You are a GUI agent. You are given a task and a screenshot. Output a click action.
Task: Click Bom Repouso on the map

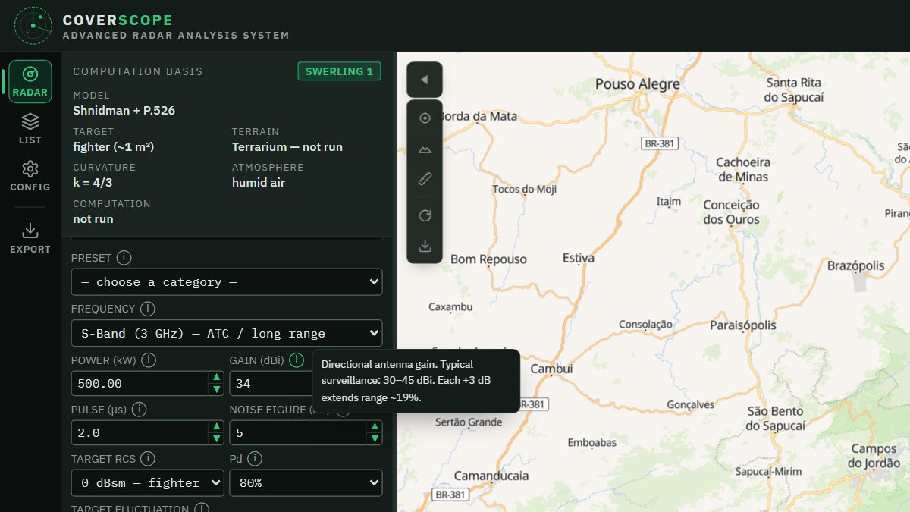tap(488, 259)
